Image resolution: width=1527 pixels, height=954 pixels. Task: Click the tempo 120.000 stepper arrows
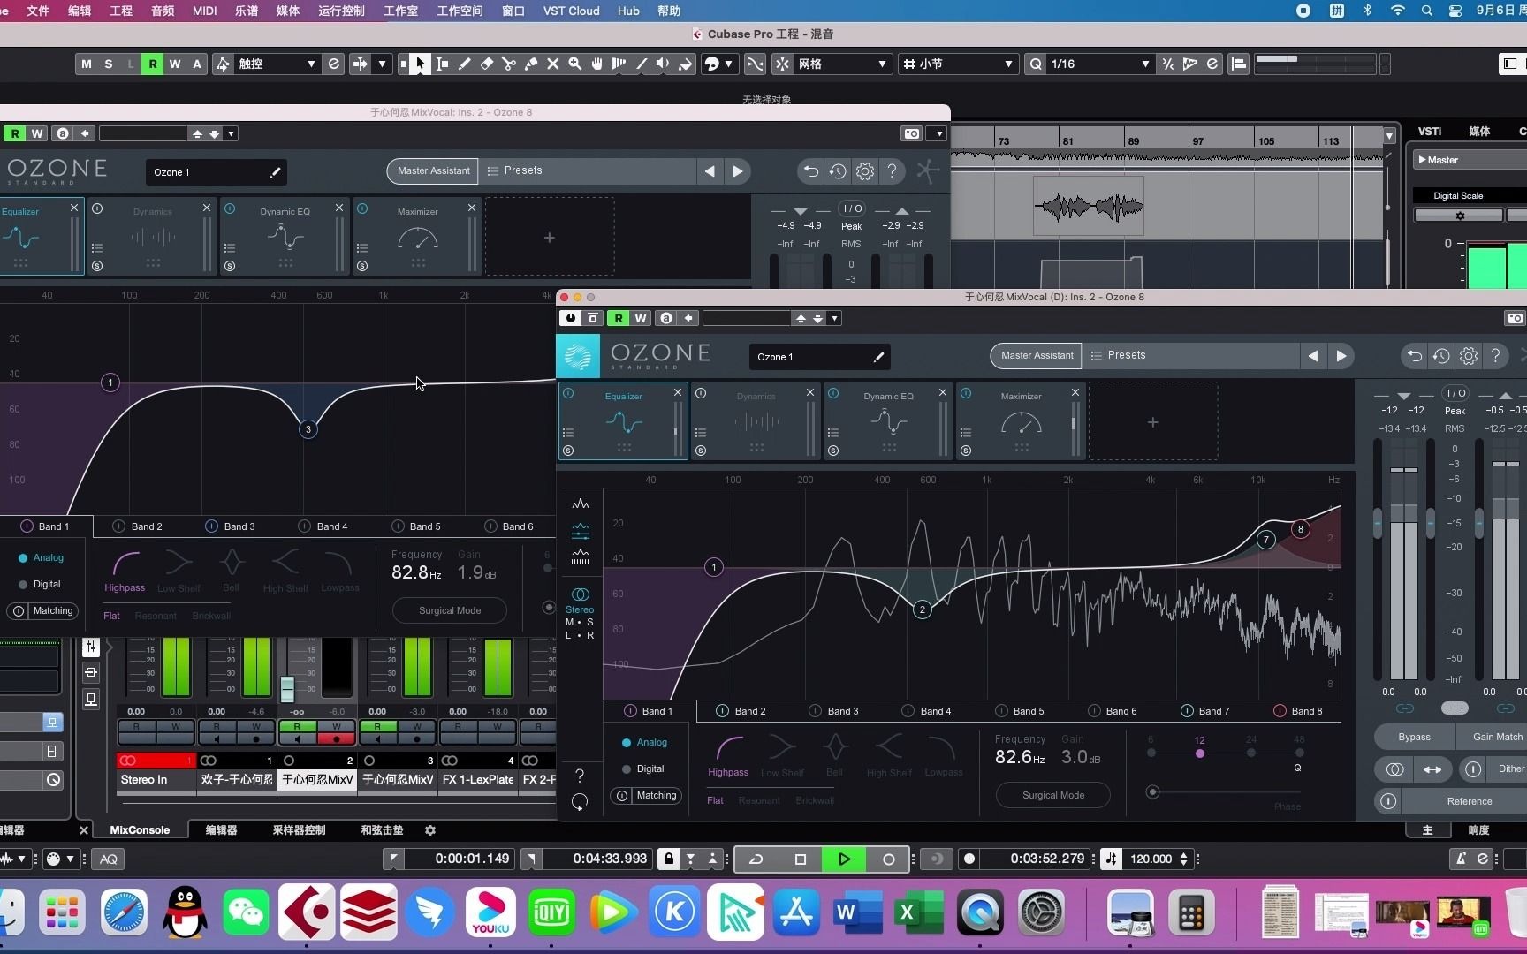tap(1184, 859)
